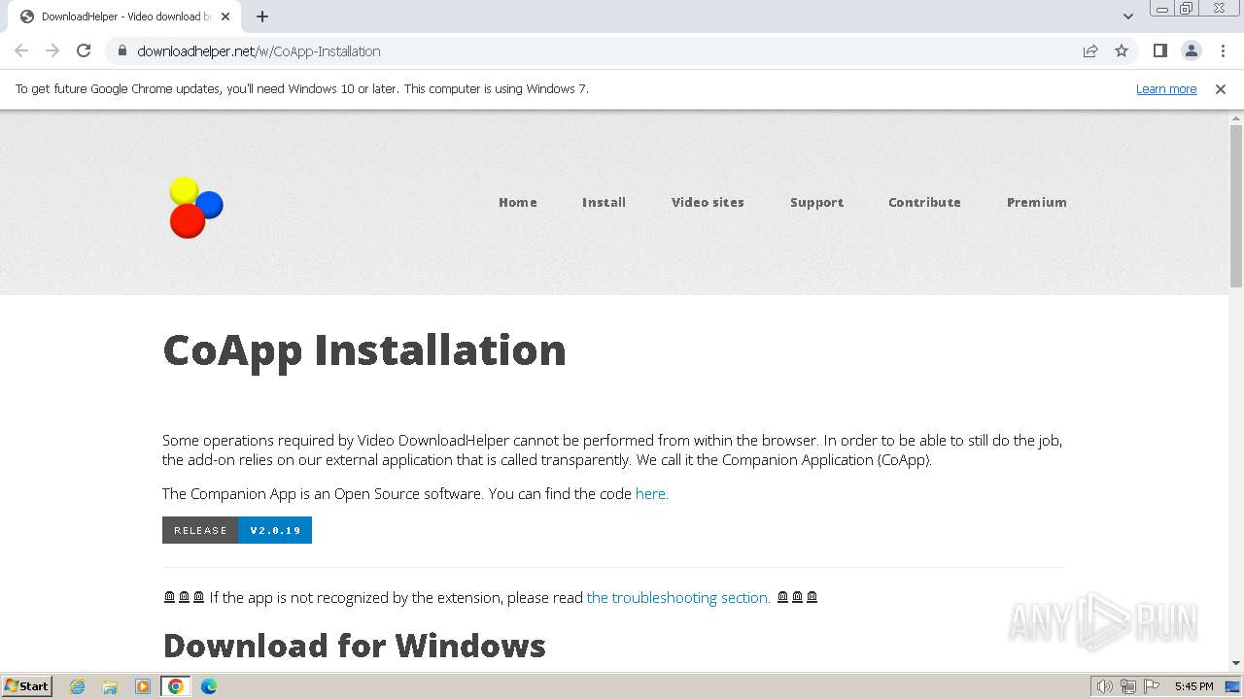Open the tab search dropdown arrow

pyautogui.click(x=1127, y=17)
